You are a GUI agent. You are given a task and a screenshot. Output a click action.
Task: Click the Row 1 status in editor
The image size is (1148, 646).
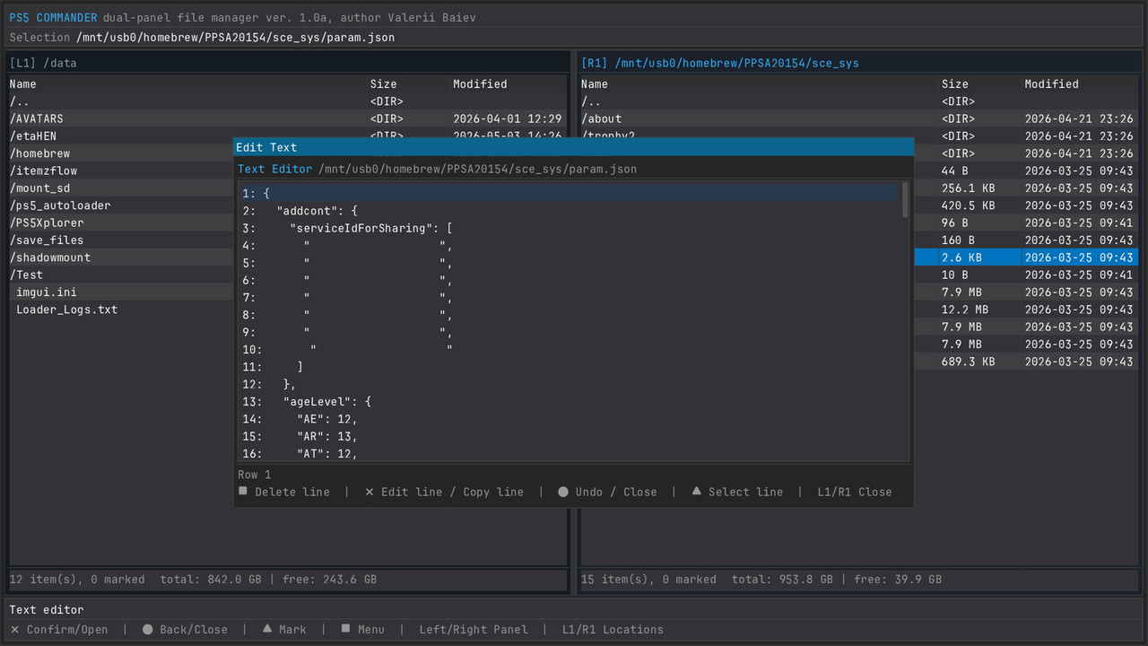coord(255,475)
